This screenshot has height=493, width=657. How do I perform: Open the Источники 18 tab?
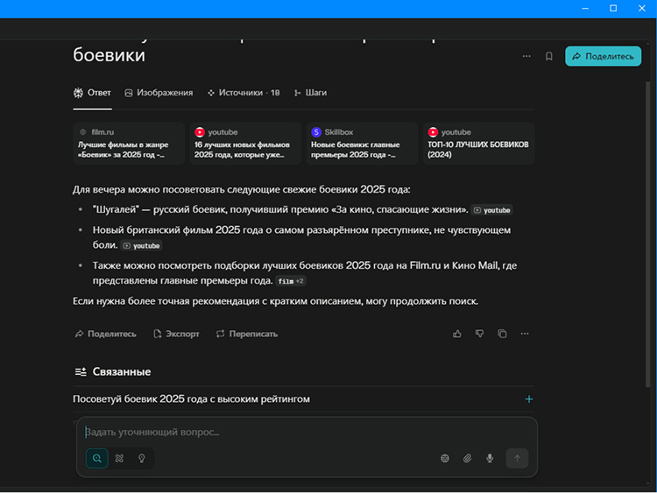click(x=244, y=93)
